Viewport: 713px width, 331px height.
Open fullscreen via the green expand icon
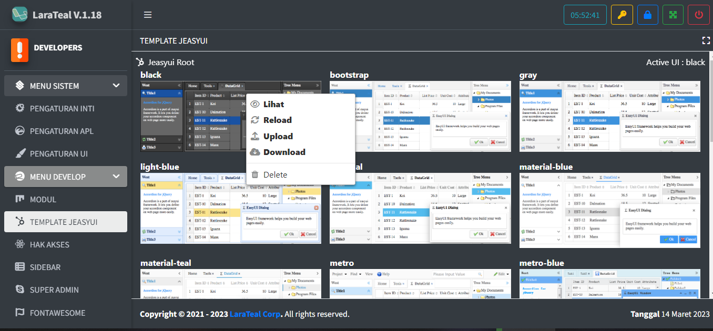[673, 14]
